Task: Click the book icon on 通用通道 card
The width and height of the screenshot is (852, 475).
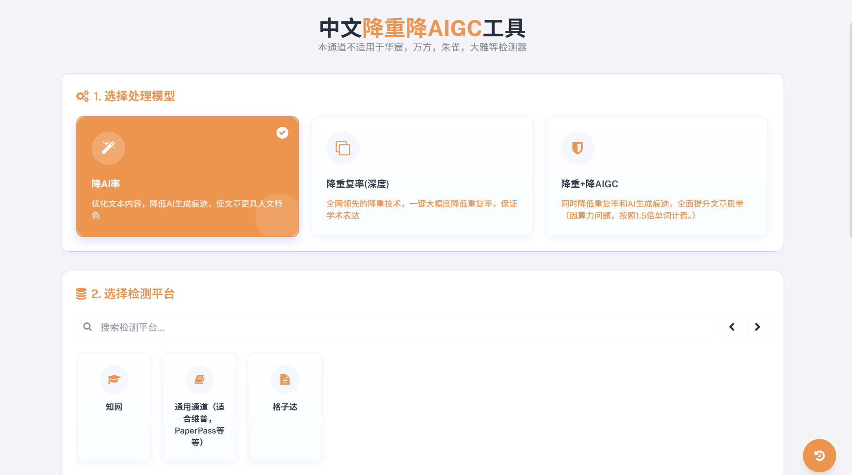Action: (x=199, y=379)
